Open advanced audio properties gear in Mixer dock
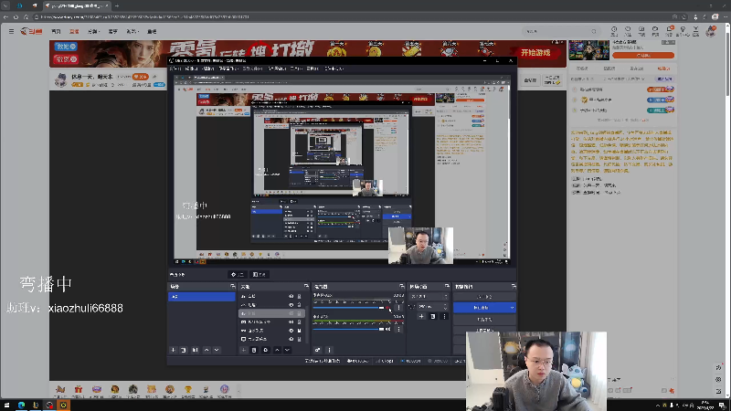 click(317, 350)
